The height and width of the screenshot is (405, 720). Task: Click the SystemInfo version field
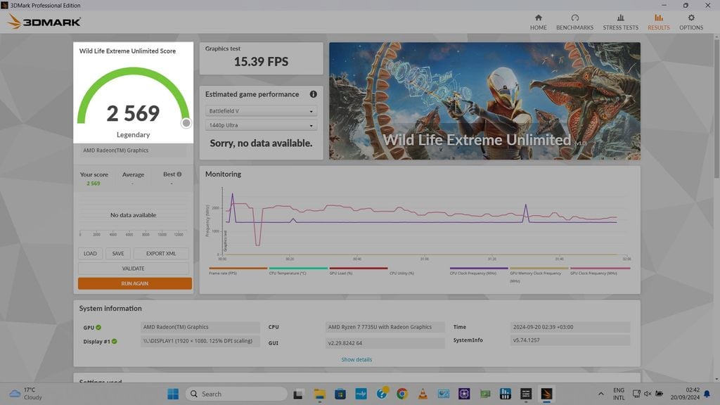click(570, 340)
